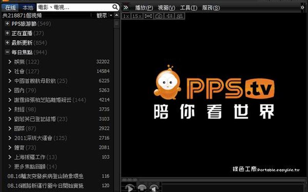Select the 國際 row label

point(19,129)
